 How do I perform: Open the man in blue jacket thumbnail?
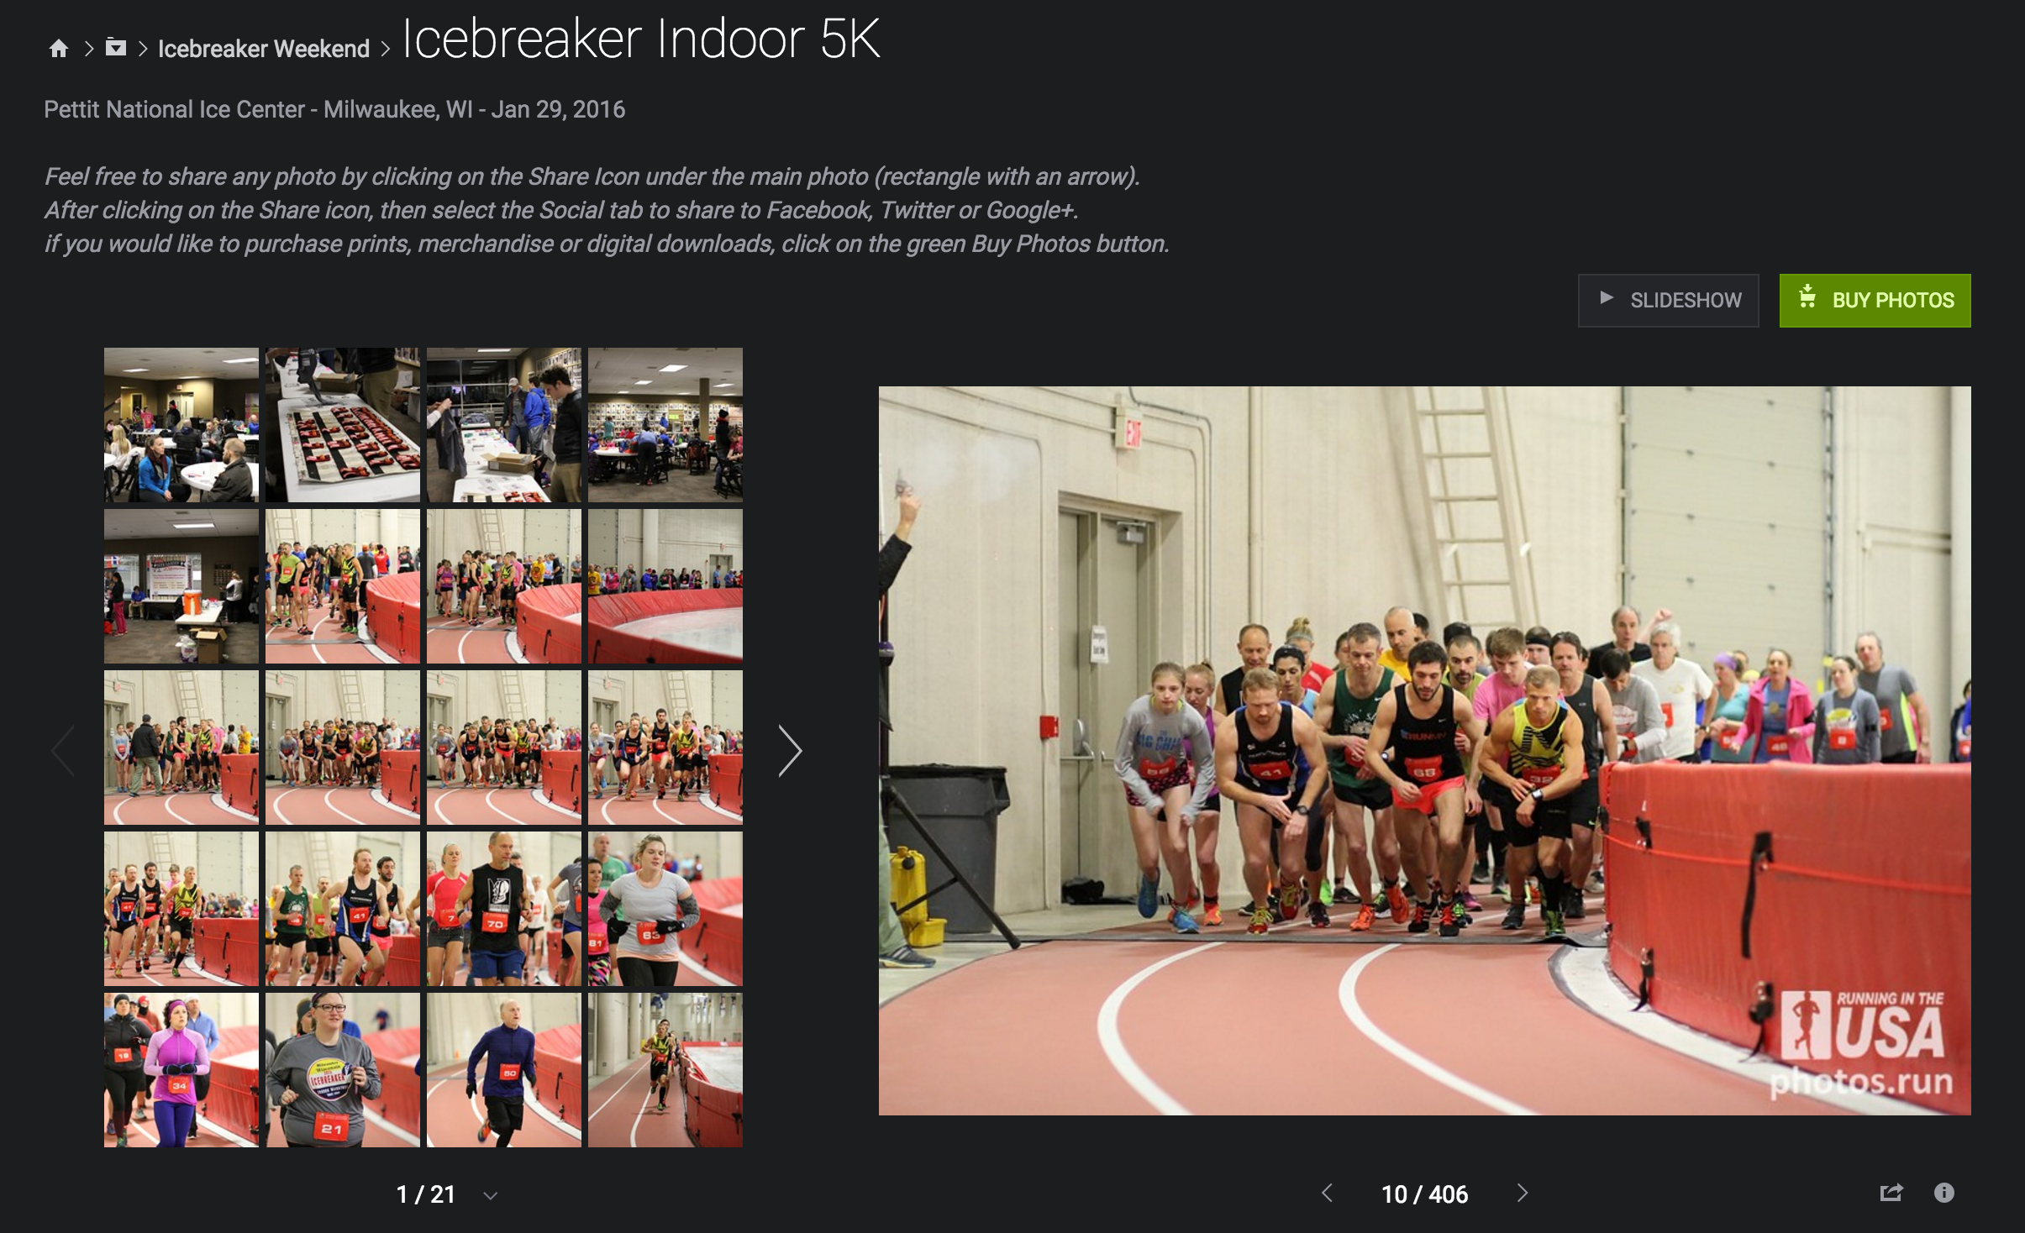(504, 1070)
